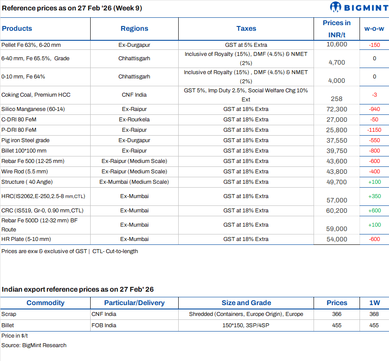
Task: Click the Billet 100*100 mm product cell
Action: [24, 151]
